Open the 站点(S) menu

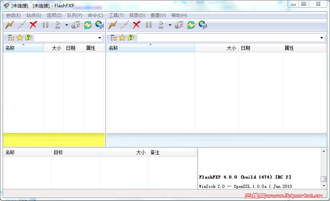pyautogui.click(x=34, y=15)
